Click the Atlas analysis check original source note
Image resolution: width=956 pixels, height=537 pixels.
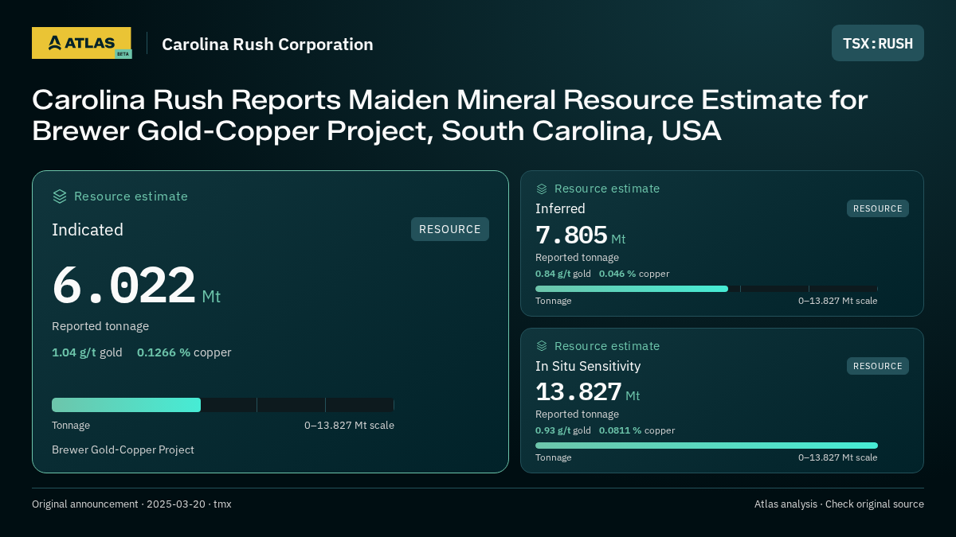point(839,504)
